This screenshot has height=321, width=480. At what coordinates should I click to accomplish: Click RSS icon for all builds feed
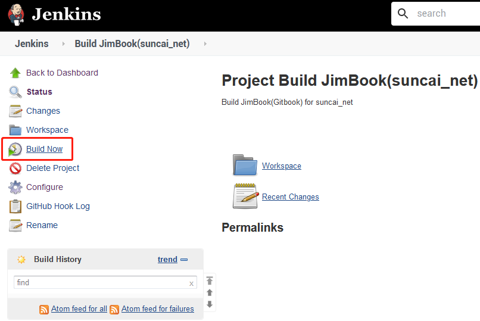pos(44,310)
